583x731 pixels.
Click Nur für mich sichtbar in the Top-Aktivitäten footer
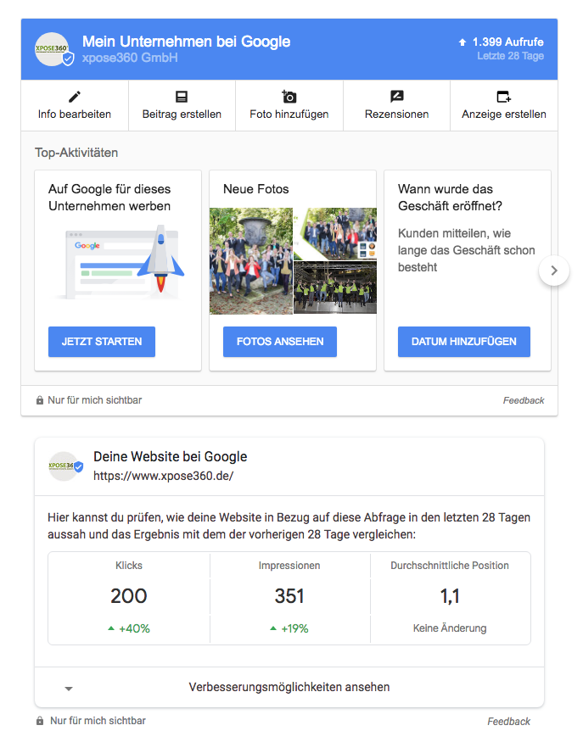click(x=95, y=400)
